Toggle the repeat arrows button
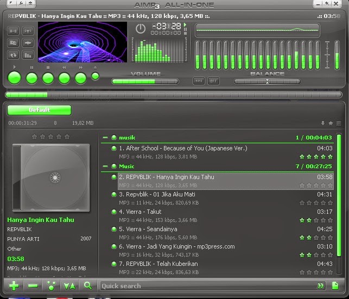 click(x=13, y=55)
